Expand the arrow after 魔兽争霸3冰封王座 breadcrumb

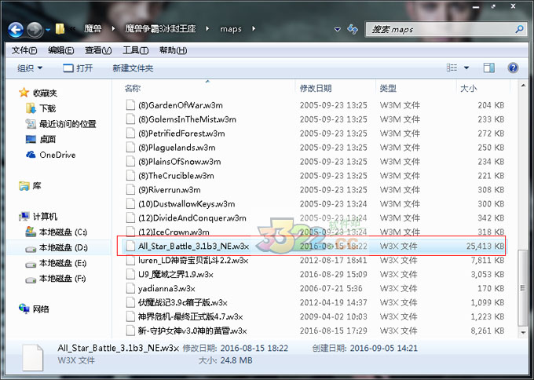point(208,29)
